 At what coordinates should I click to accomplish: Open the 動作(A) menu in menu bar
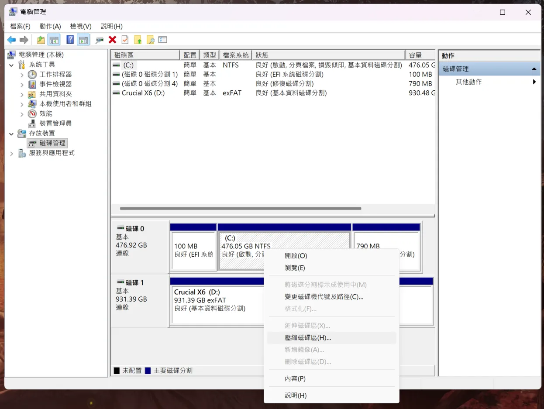[50, 26]
